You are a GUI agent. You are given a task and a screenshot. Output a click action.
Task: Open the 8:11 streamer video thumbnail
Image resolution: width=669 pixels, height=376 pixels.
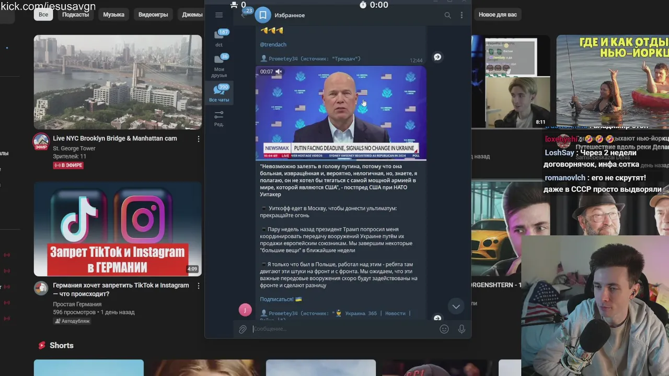point(511,81)
